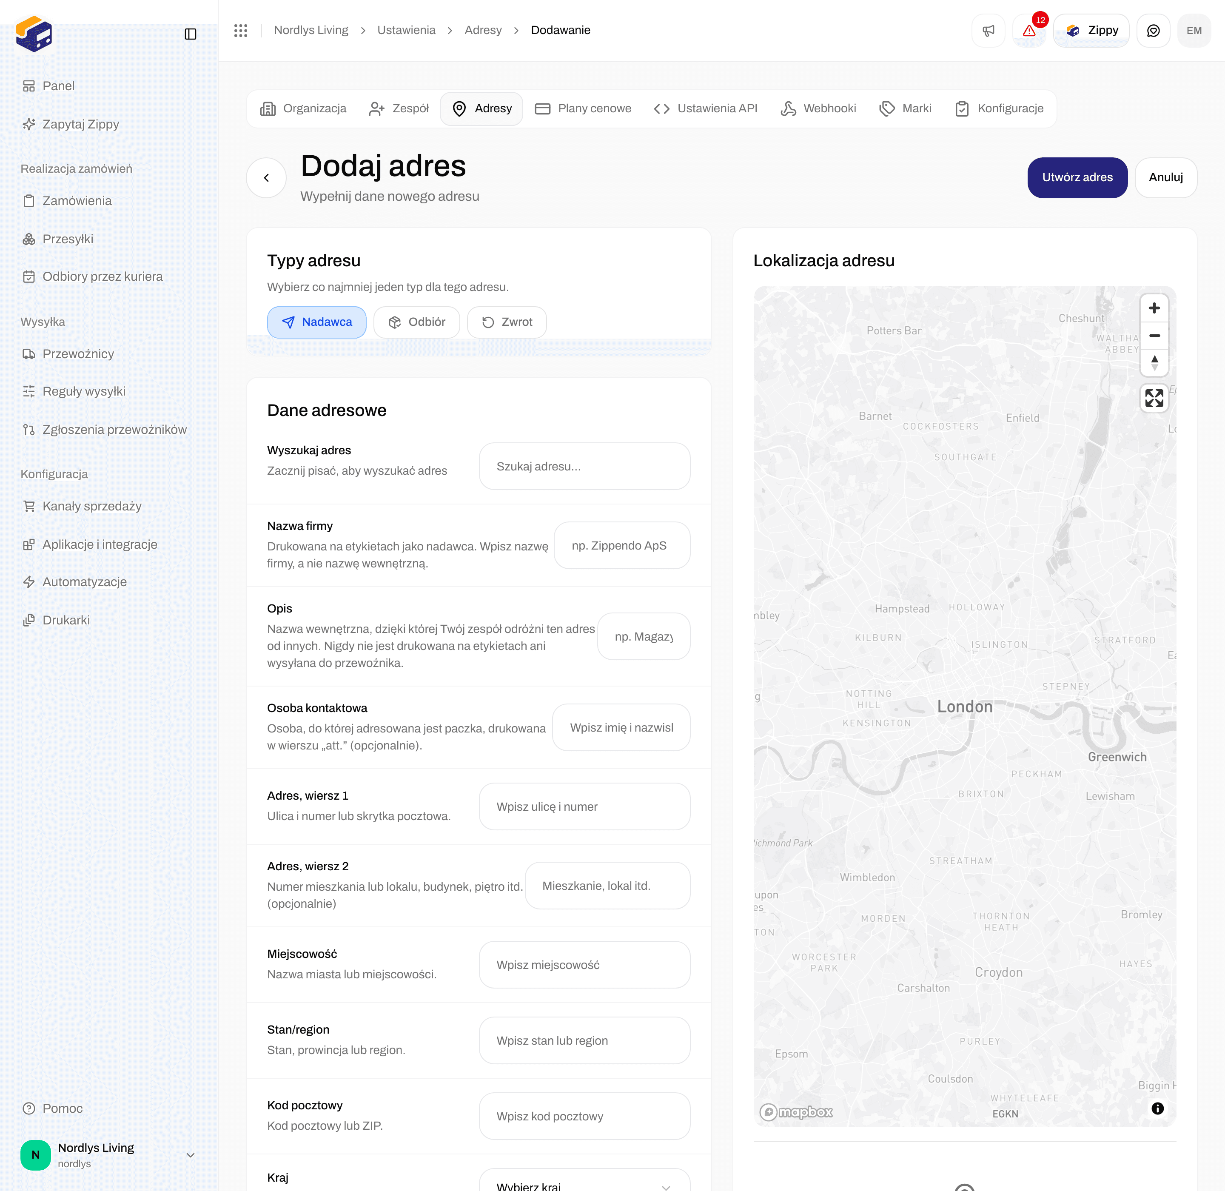Toggle map fullscreen mode
This screenshot has width=1225, height=1191.
(1154, 398)
